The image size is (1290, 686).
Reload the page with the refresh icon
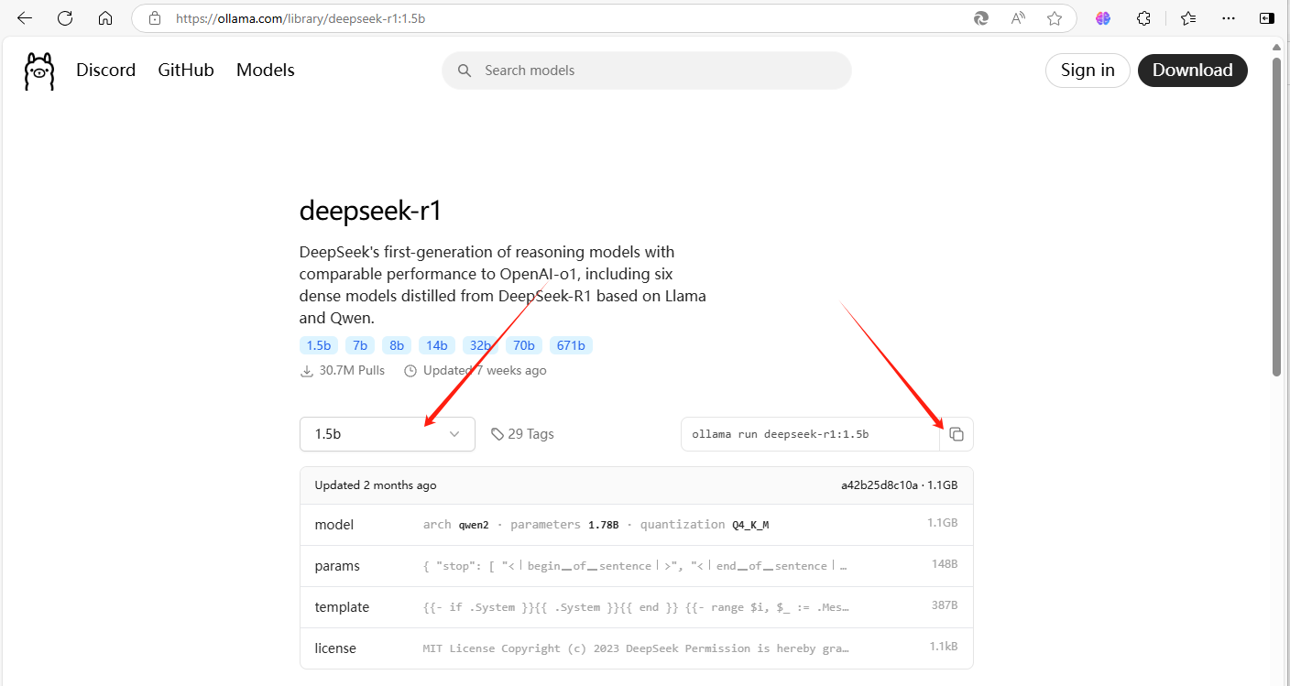(x=65, y=17)
